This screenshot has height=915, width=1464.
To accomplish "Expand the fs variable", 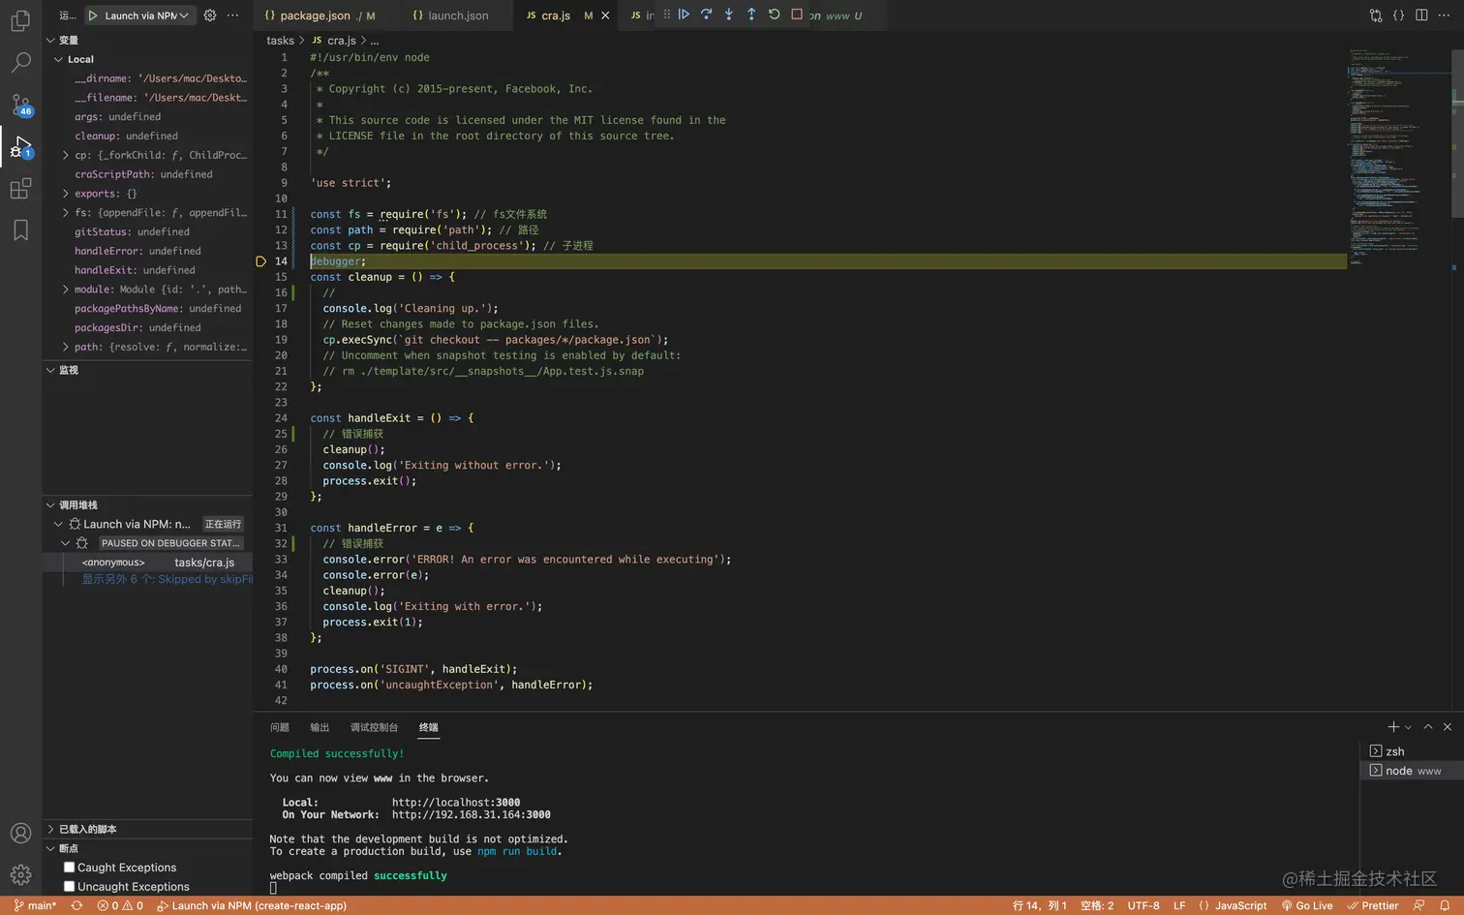I will pos(66,213).
